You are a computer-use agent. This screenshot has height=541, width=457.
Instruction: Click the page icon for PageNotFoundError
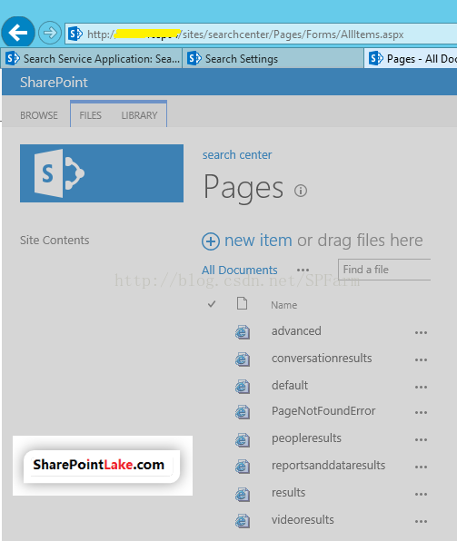point(243,412)
